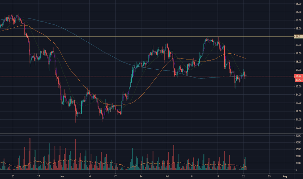Click the 50.00 price scale label
This screenshot has height=179, width=303.
(x=298, y=128)
